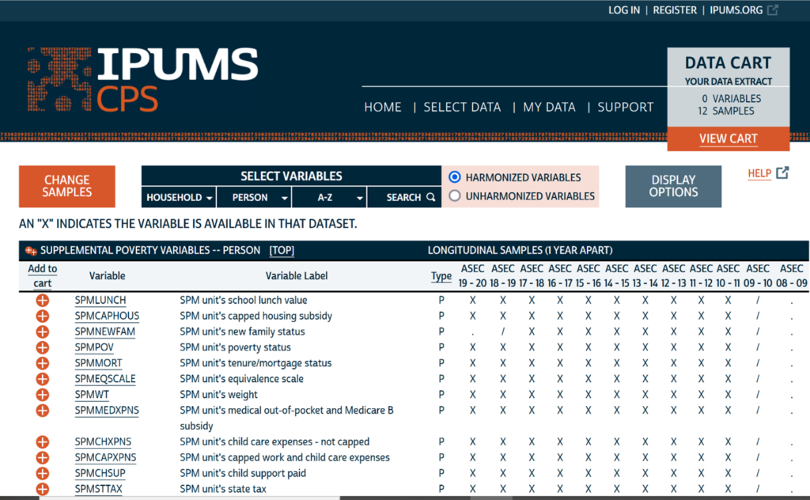Click Register link
810x500 pixels.
pyautogui.click(x=675, y=9)
